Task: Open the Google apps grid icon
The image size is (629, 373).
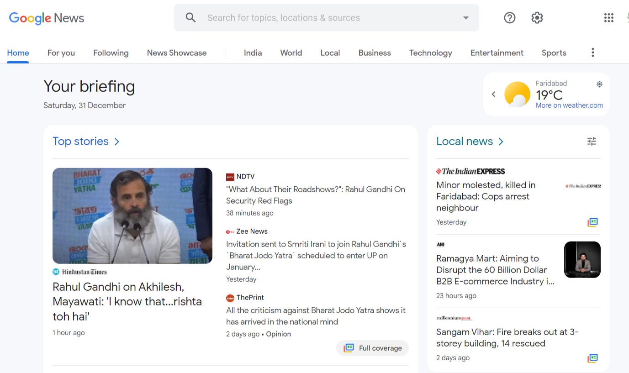Action: 608,18
